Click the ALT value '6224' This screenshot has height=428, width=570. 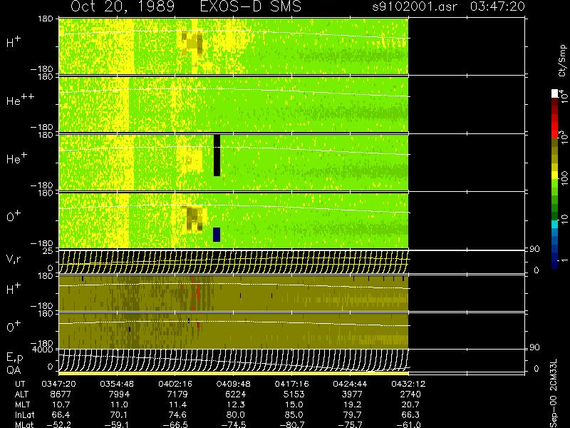tap(236, 394)
